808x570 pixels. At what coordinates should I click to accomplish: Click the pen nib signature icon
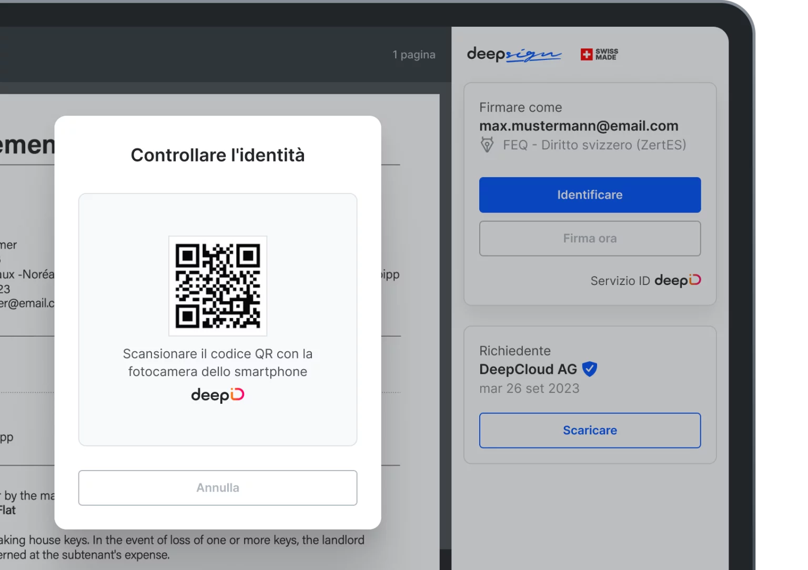pyautogui.click(x=488, y=145)
